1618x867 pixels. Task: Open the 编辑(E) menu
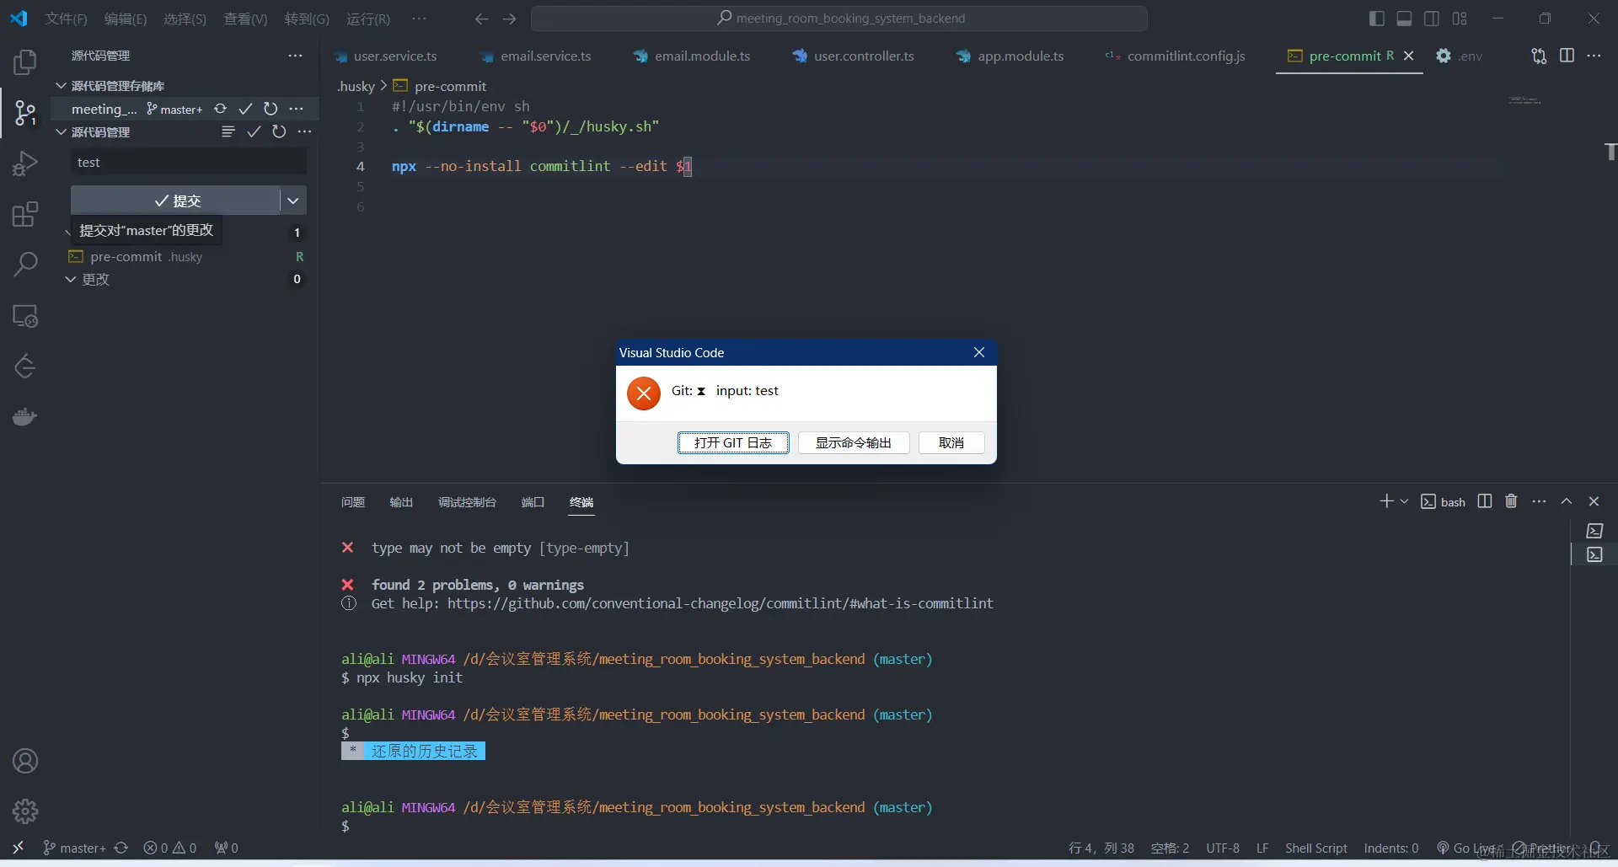click(x=125, y=19)
